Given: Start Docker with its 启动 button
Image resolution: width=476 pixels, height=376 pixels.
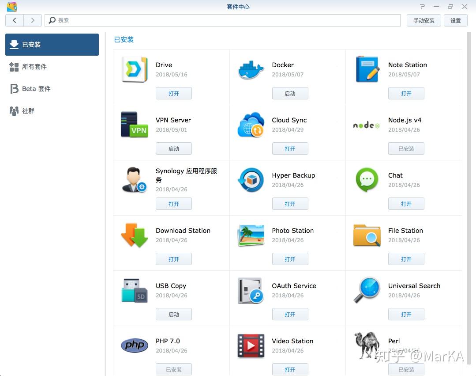Looking at the screenshot, I should click(x=290, y=93).
